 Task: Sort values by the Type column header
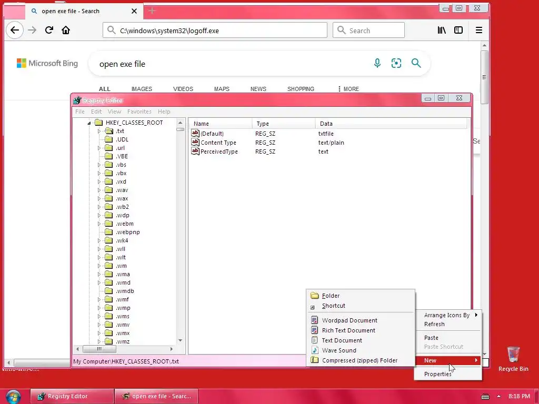pos(284,123)
